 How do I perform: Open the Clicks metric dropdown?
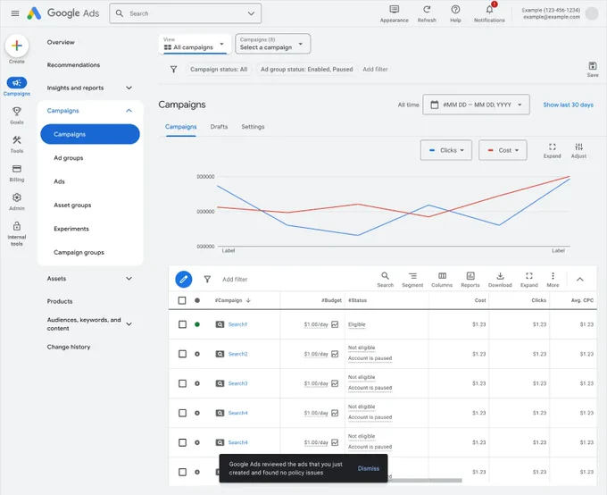446,150
